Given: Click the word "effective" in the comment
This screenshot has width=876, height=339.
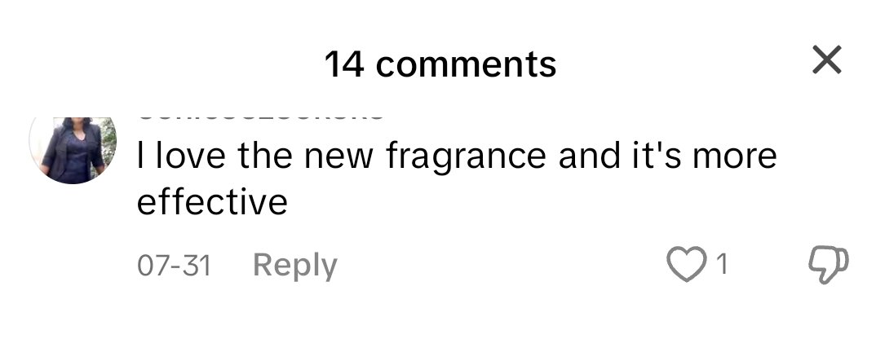Looking at the screenshot, I should [x=212, y=201].
